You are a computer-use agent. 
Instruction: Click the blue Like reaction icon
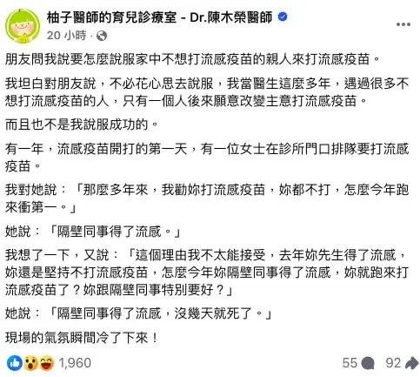point(15,363)
